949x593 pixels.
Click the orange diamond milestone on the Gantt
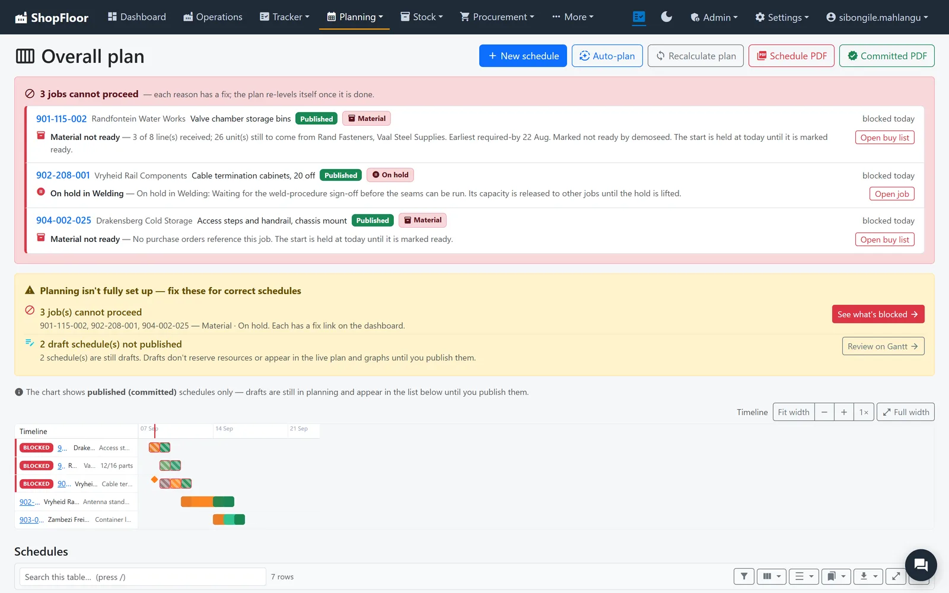pos(154,479)
